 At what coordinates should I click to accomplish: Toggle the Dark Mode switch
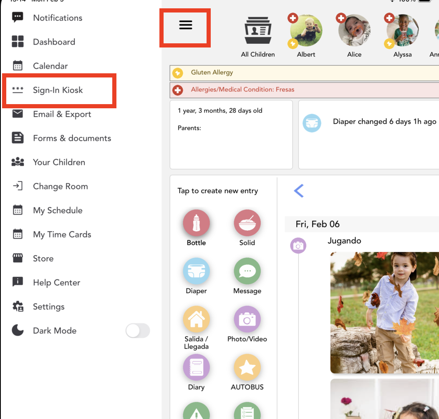[x=137, y=331]
